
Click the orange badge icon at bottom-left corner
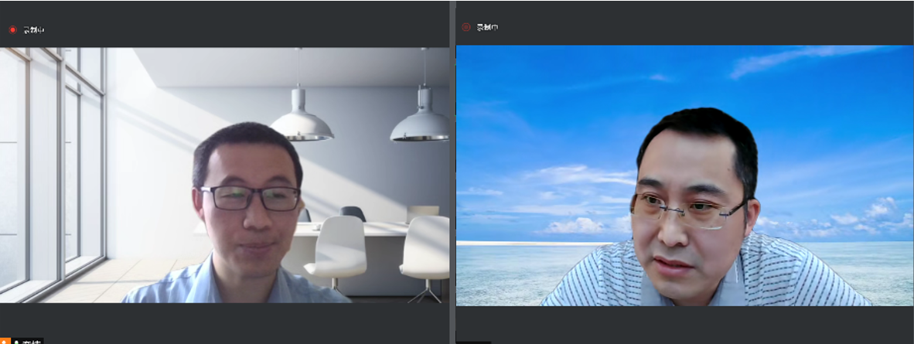5,340
